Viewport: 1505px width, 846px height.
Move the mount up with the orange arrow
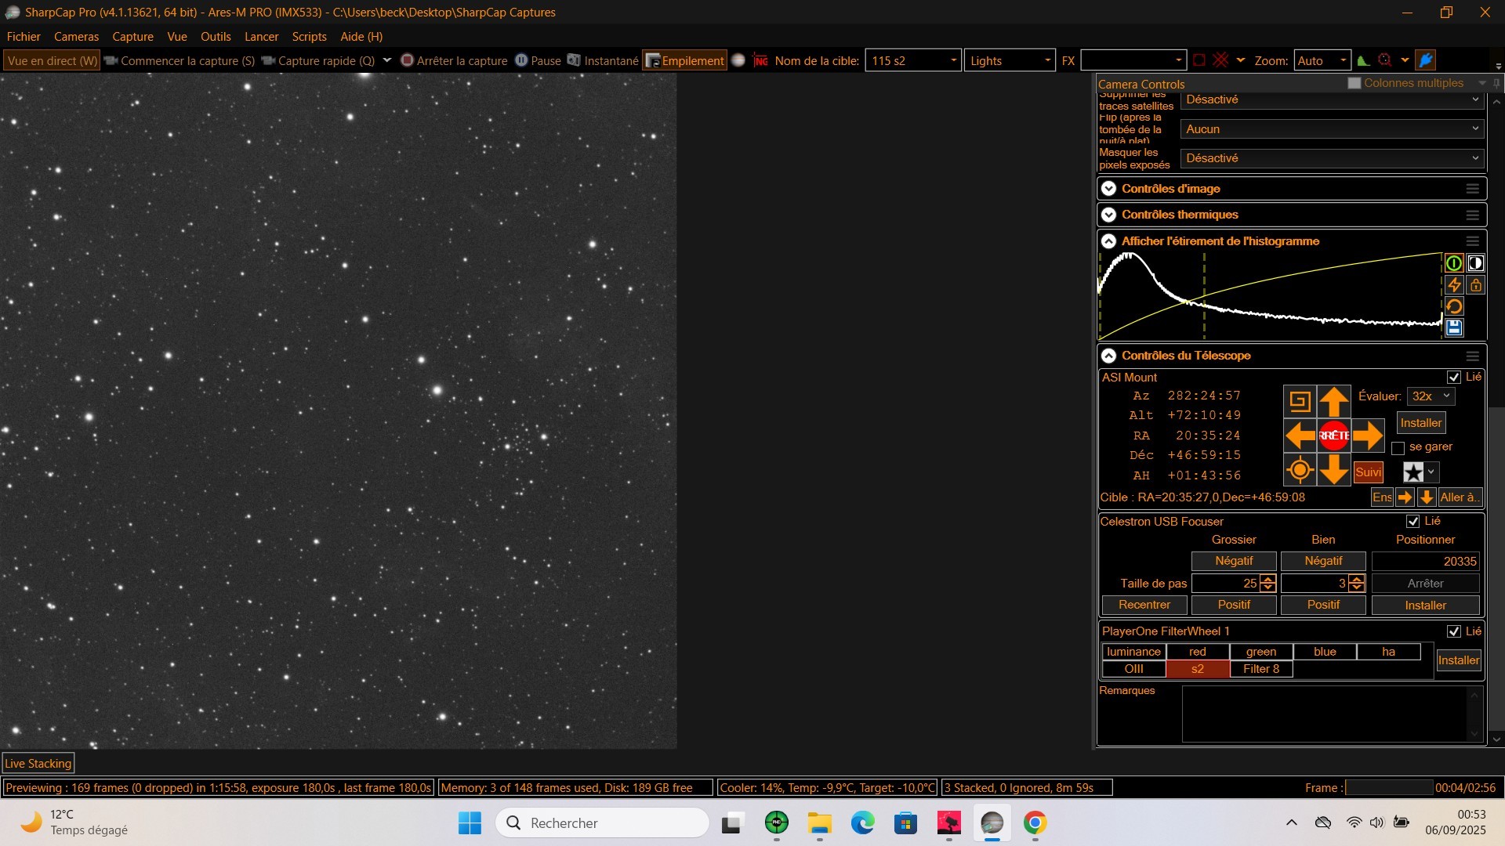tap(1333, 402)
